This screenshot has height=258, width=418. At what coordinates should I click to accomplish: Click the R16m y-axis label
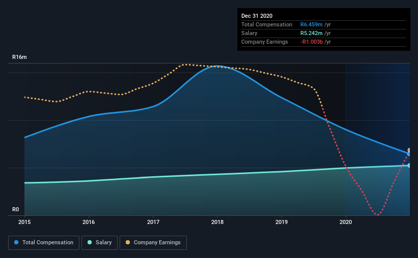tap(19, 57)
